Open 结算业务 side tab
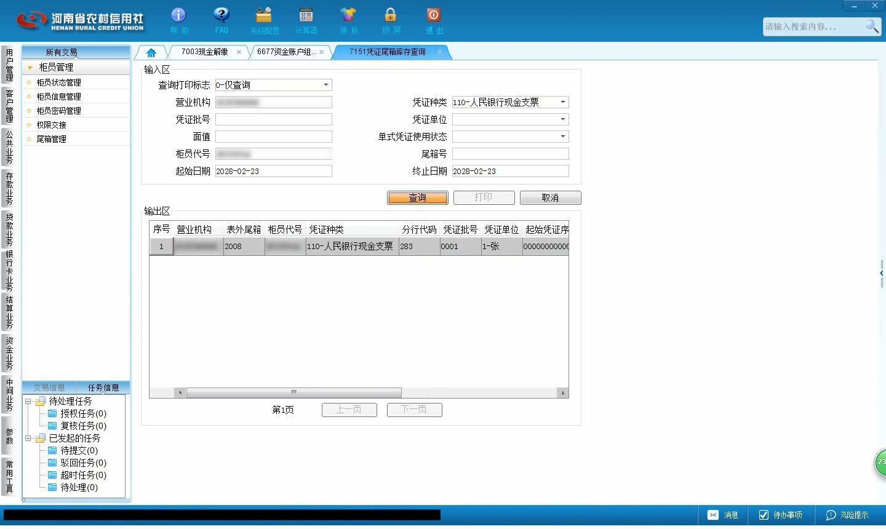The width and height of the screenshot is (886, 529). coord(9,312)
